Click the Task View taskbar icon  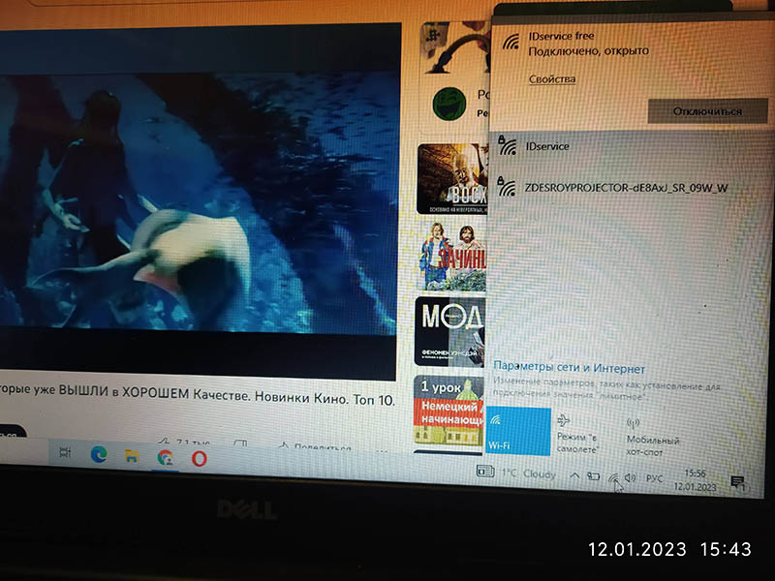click(65, 451)
